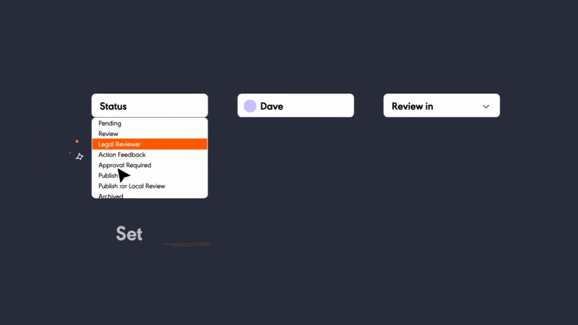Select the Archived status option

point(111,195)
